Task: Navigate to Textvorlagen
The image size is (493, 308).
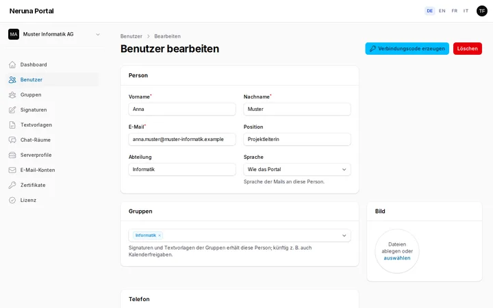Action: point(53,125)
